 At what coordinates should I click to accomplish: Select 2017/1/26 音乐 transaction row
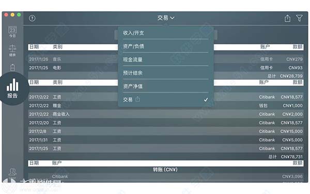click(x=166, y=59)
